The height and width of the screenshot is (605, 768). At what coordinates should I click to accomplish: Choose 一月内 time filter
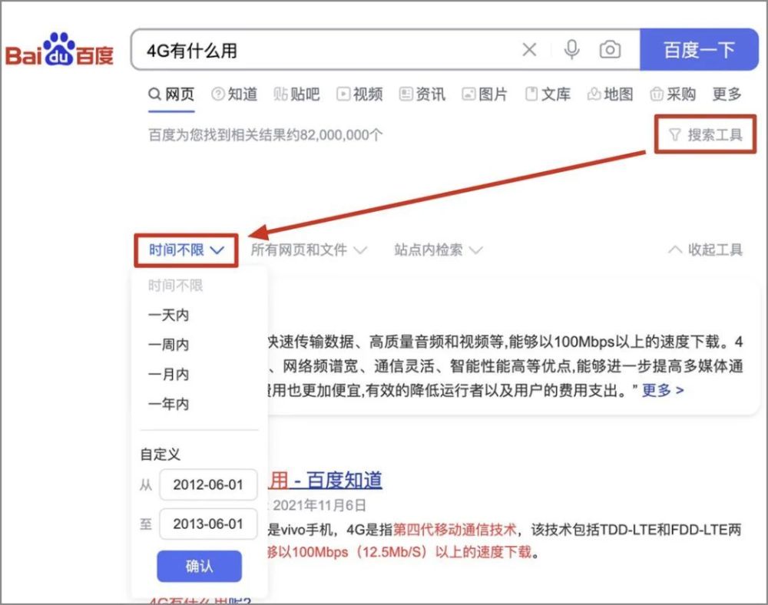point(168,375)
